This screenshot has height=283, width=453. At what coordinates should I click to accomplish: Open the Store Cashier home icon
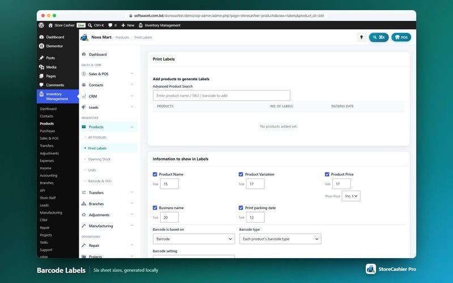(50, 25)
